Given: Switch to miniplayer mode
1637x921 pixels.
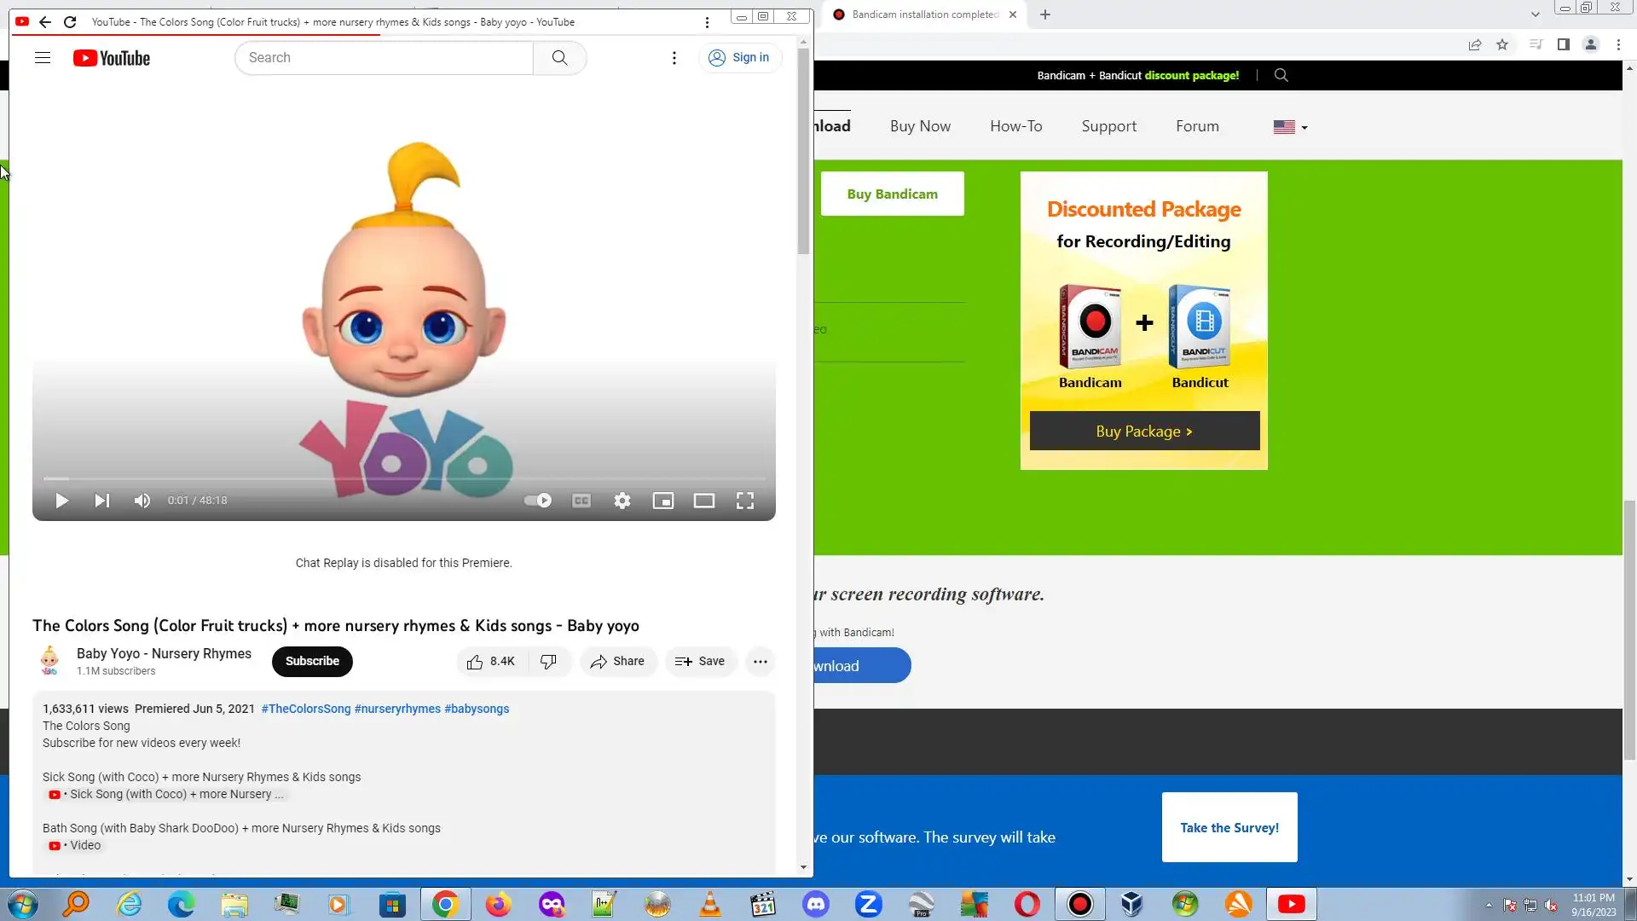Looking at the screenshot, I should click(x=663, y=501).
